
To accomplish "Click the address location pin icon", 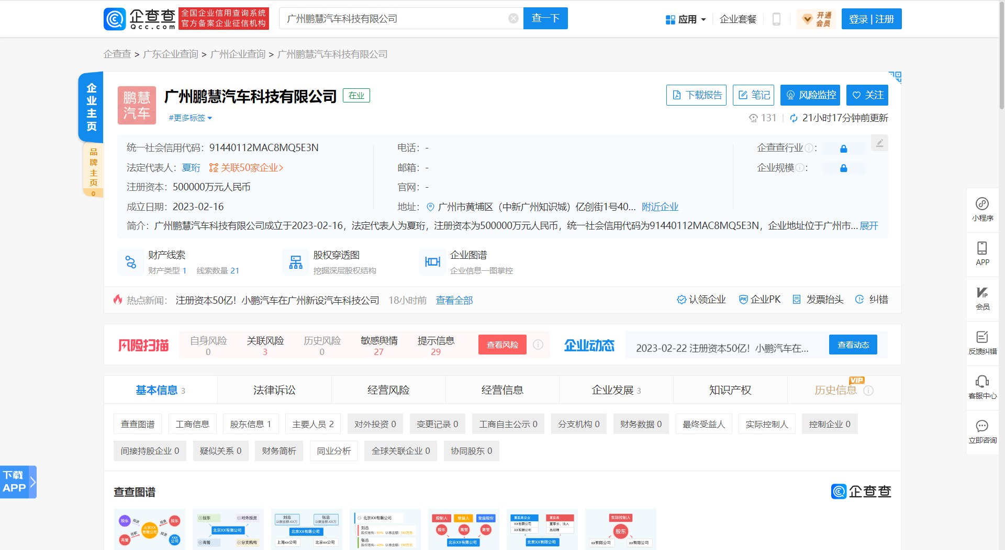I will pos(430,207).
